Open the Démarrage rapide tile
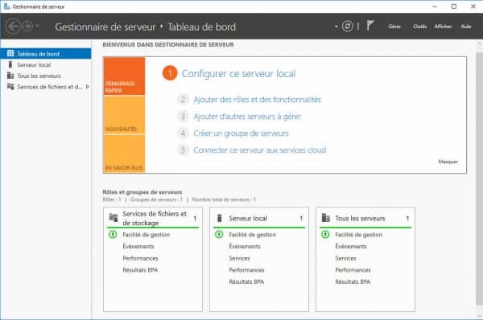 click(124, 76)
